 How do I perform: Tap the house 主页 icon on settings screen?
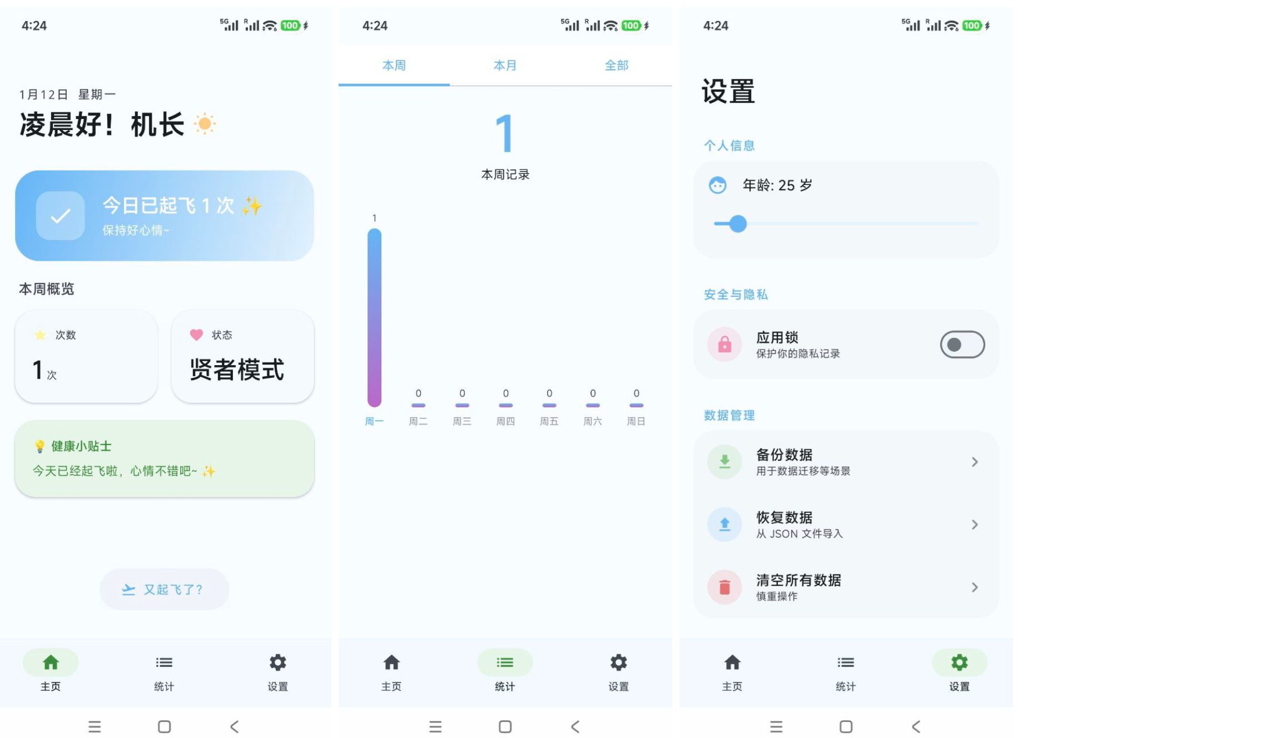click(x=732, y=663)
